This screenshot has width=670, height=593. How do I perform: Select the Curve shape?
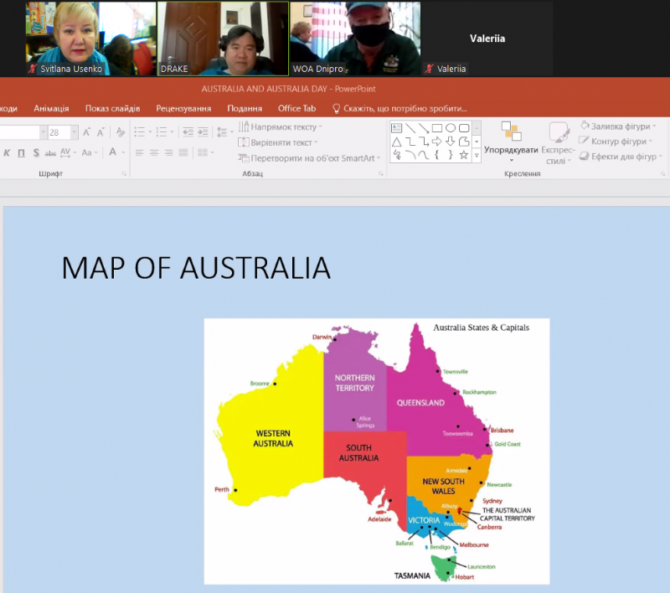tap(424, 155)
